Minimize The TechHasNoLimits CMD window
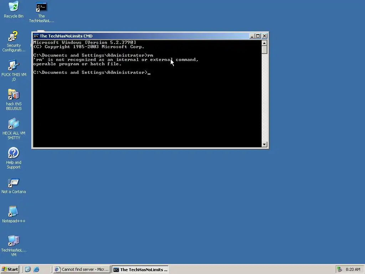This screenshot has width=365, height=274. click(252, 36)
